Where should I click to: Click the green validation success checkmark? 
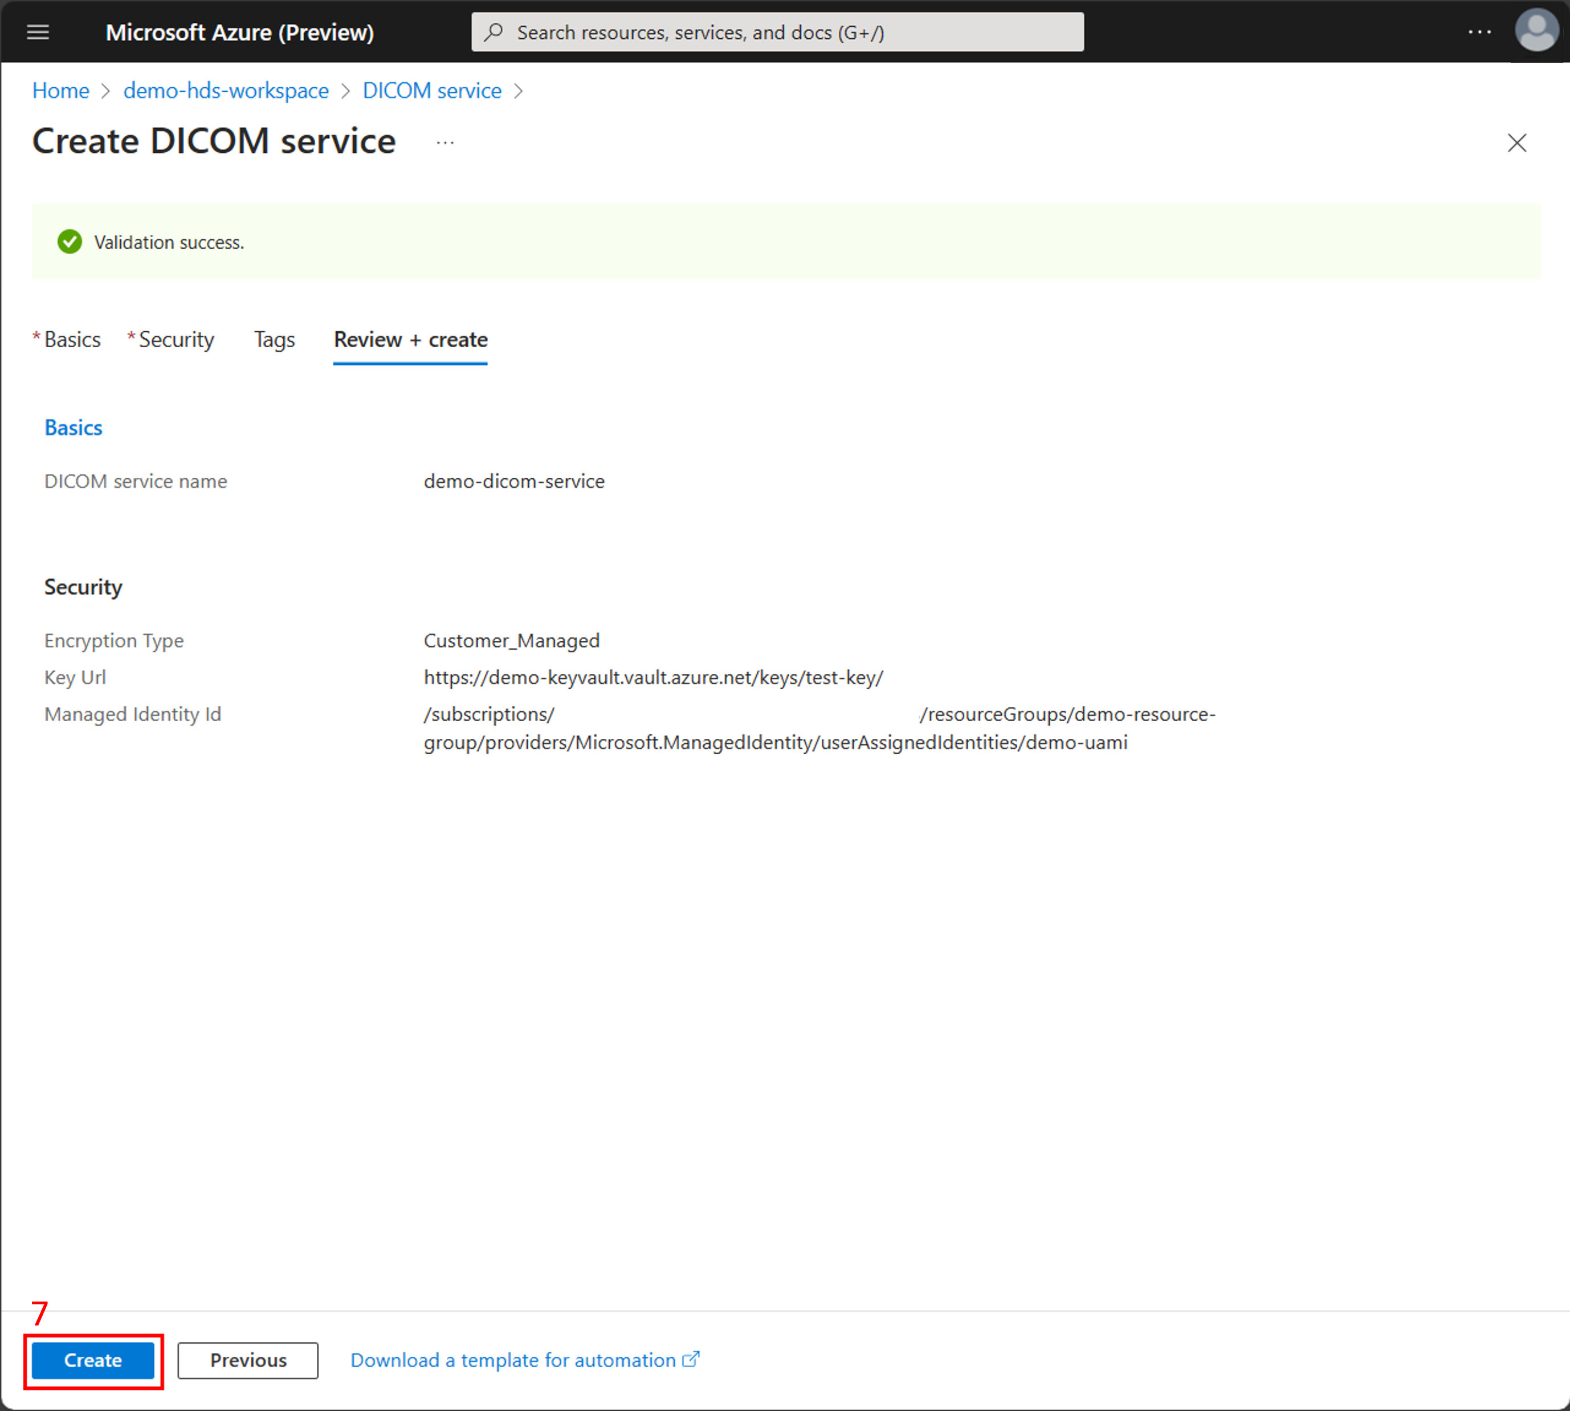[70, 242]
